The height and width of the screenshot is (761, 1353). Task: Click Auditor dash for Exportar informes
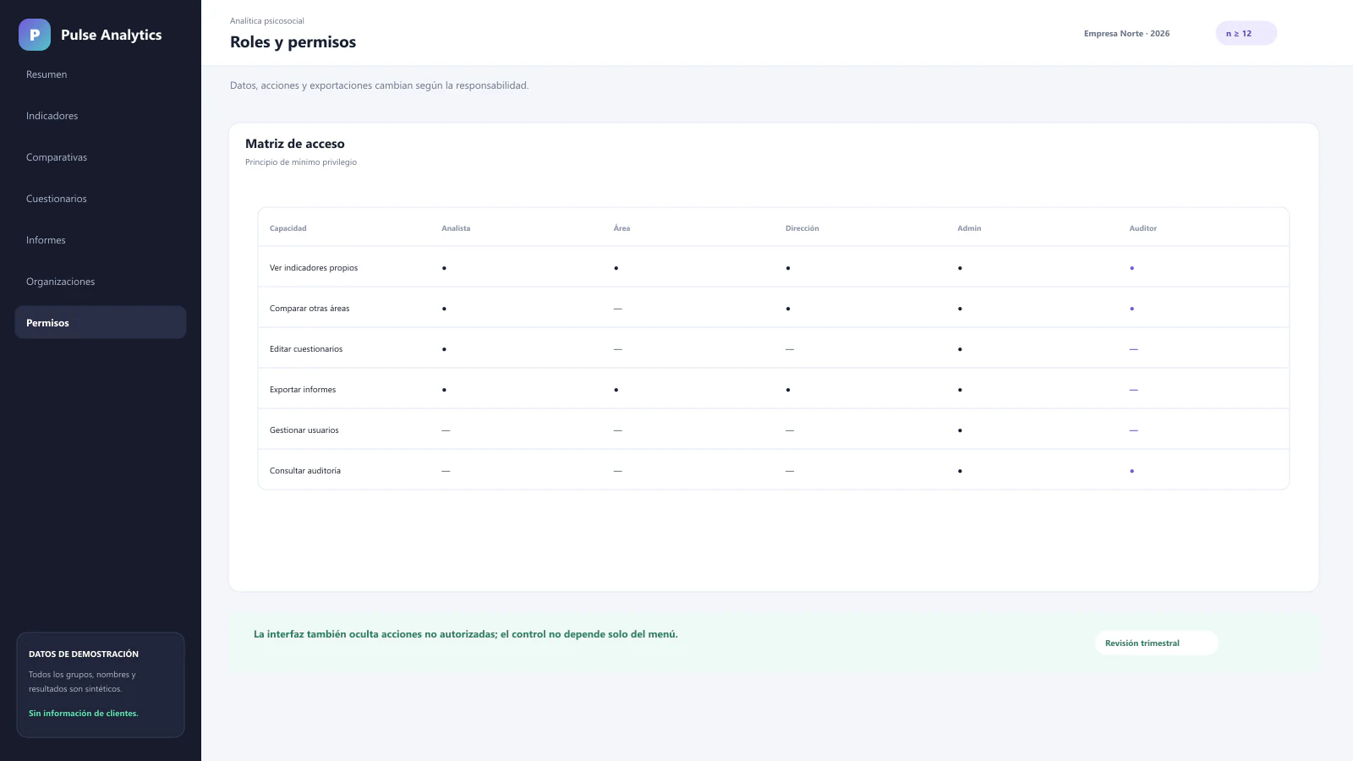pyautogui.click(x=1133, y=390)
